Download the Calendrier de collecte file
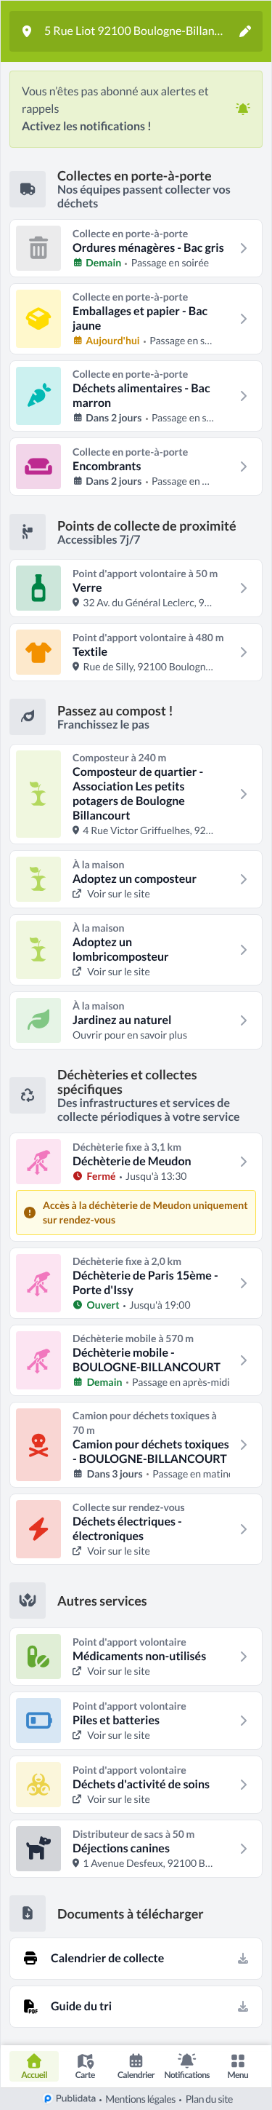This screenshot has width=272, height=2110. [x=242, y=1959]
